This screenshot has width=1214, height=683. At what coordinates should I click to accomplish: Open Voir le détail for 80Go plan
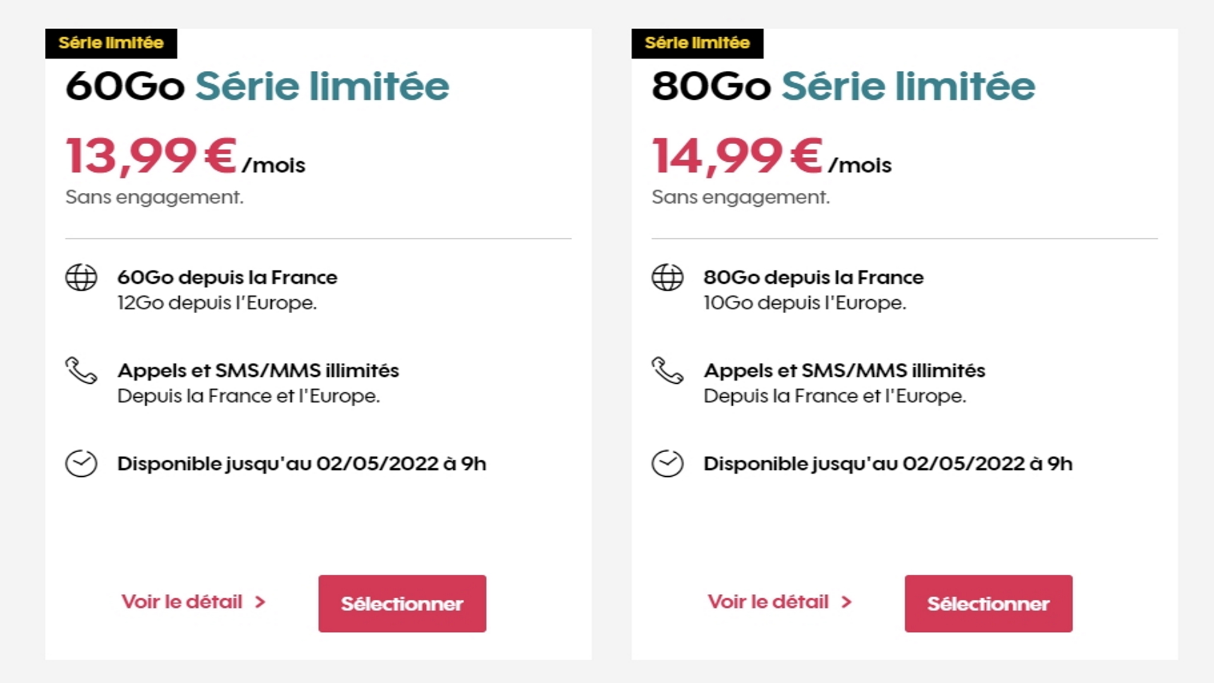pyautogui.click(x=768, y=601)
